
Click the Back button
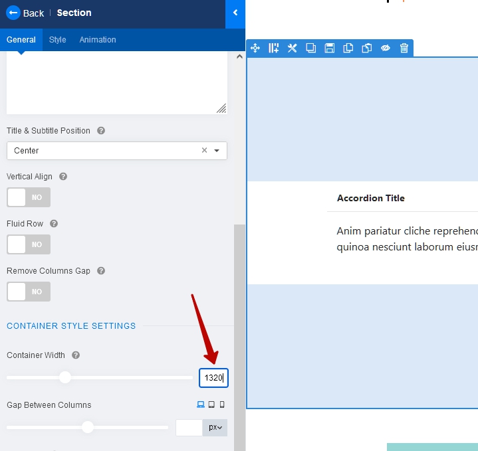pos(25,13)
